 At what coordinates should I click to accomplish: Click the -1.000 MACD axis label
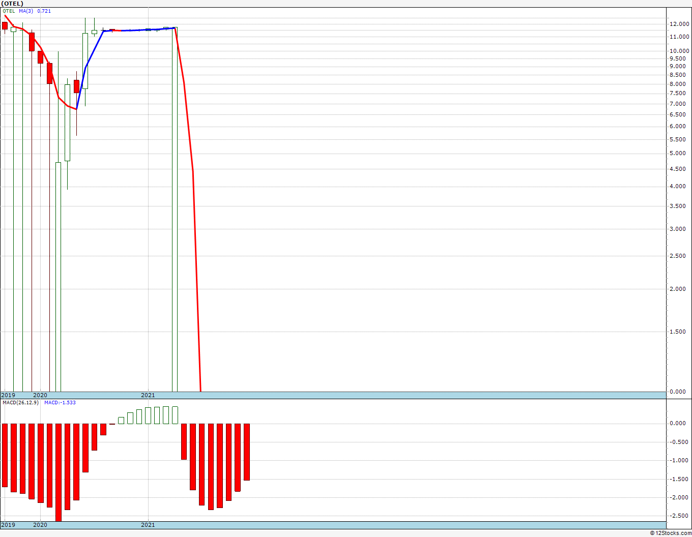click(679, 461)
